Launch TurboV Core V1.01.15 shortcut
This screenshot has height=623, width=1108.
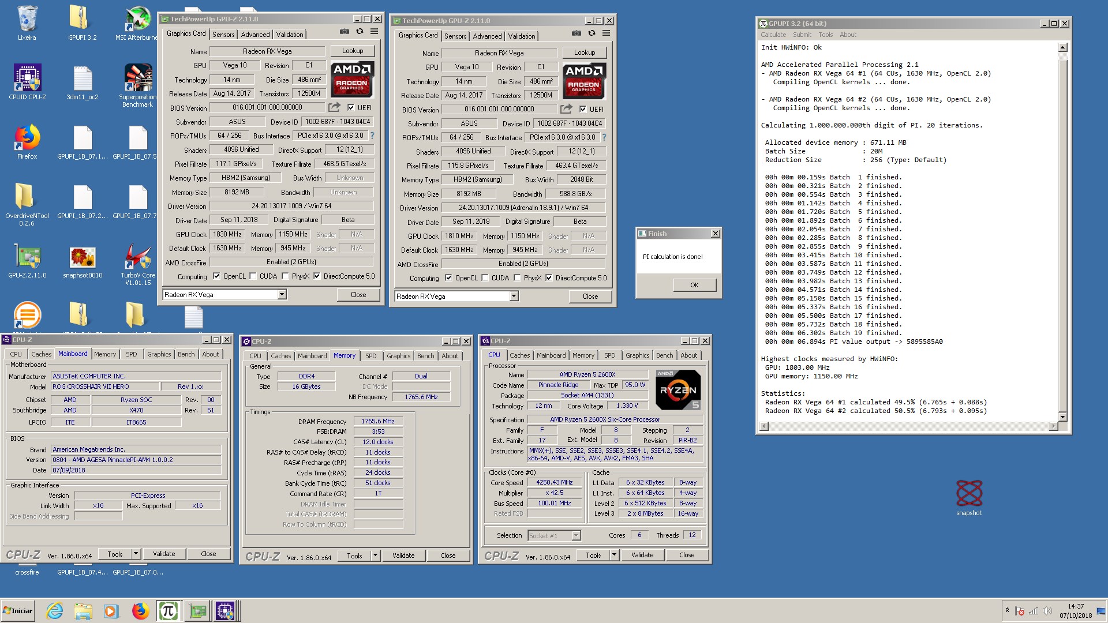(x=137, y=264)
